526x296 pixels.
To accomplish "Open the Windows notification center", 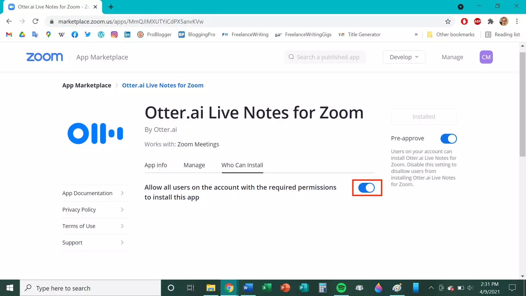I will (512, 288).
